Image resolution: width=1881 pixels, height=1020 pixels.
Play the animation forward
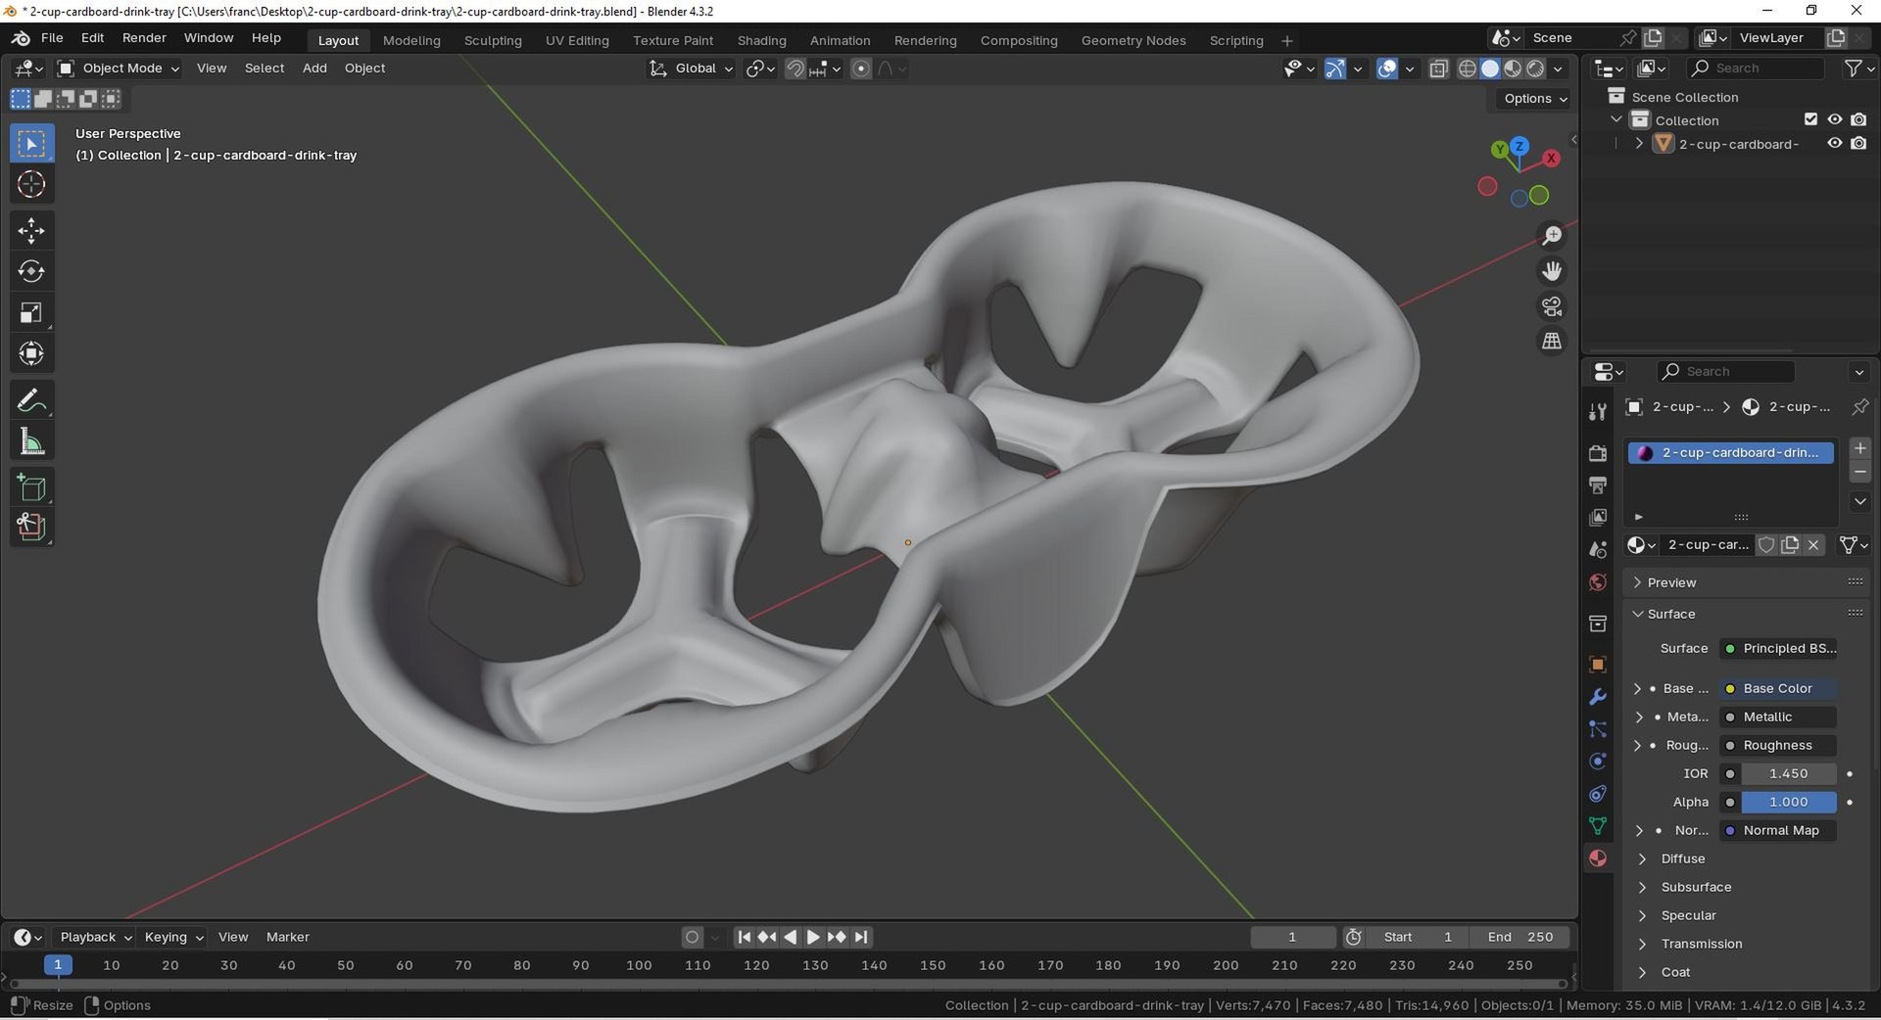click(x=813, y=937)
